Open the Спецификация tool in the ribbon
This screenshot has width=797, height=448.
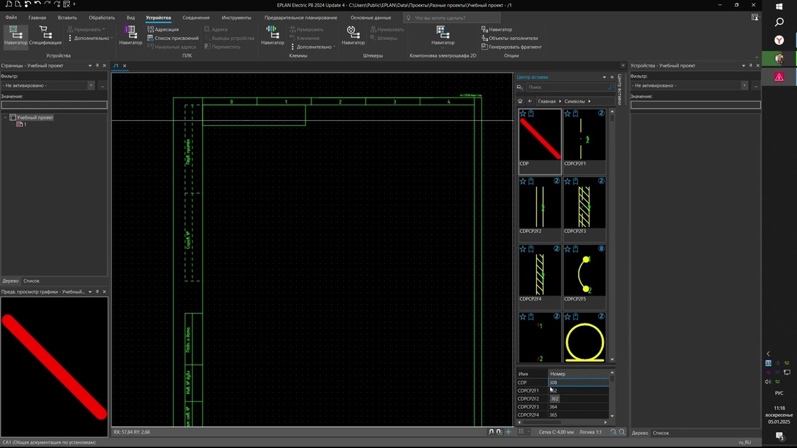[x=45, y=35]
